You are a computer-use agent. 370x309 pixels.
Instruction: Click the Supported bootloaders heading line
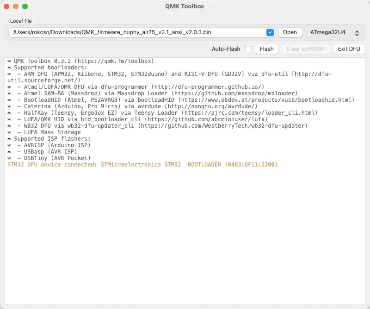click(x=47, y=68)
